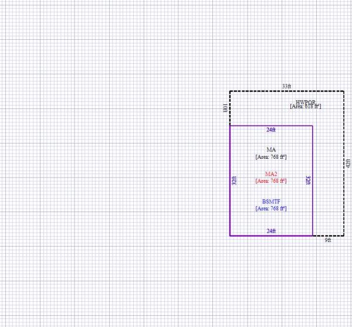Image resolution: width=352 pixels, height=327 pixels.
Task: Click the dashed outline's bottom-right corner
Action: (344, 236)
